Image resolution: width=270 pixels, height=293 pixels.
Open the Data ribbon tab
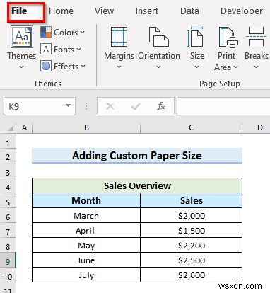[189, 11]
